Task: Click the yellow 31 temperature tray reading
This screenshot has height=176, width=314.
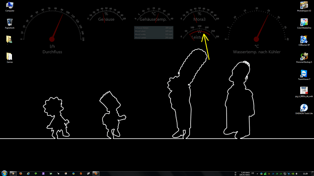Action: click(269, 174)
